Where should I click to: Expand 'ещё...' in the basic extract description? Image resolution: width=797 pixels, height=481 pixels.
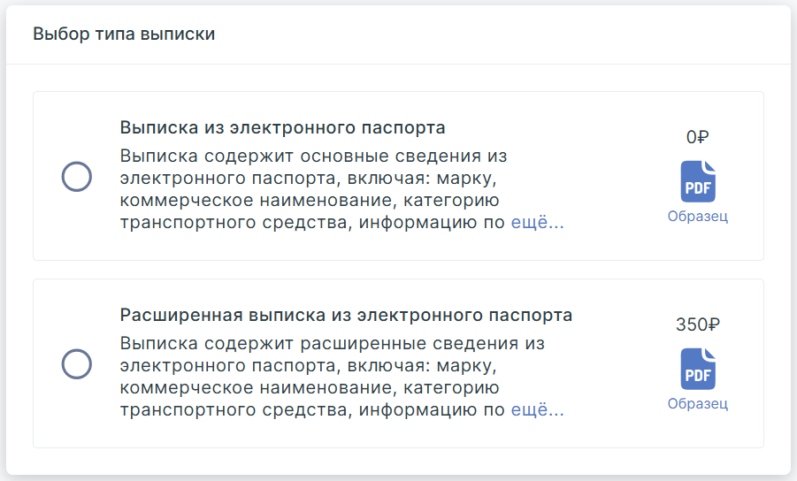(x=537, y=223)
